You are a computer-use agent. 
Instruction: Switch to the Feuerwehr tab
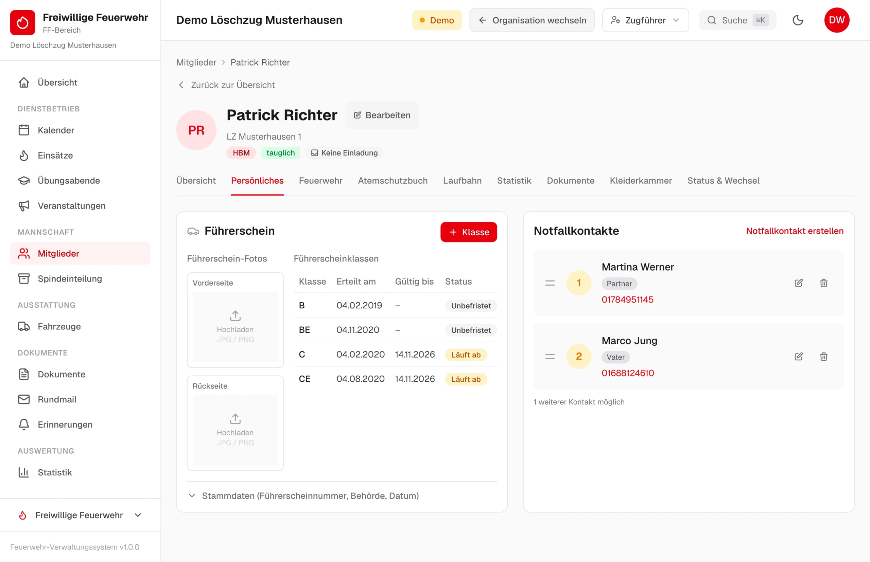tap(320, 181)
